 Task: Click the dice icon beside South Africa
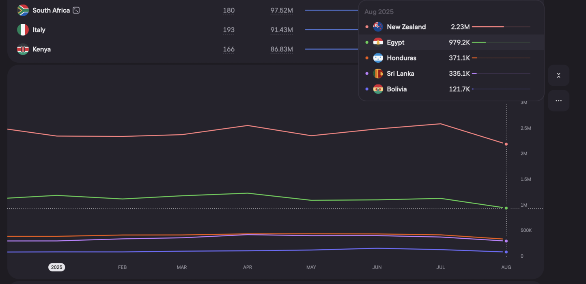76,11
